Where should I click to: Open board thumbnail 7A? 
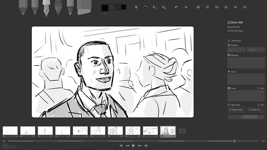(x=115, y=131)
